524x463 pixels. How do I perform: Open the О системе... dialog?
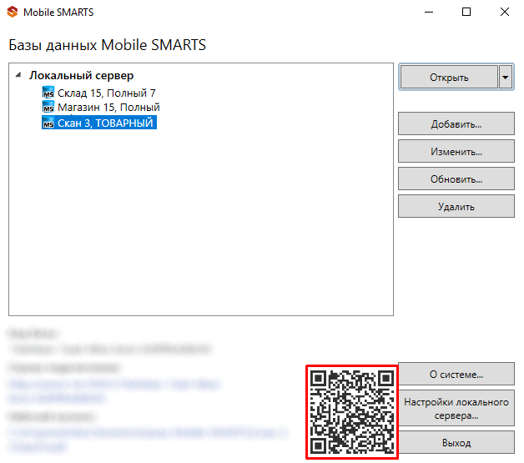pyautogui.click(x=456, y=374)
